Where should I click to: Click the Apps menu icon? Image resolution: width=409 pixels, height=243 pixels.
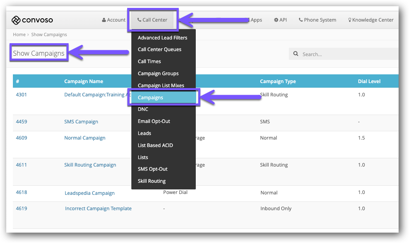pos(248,20)
